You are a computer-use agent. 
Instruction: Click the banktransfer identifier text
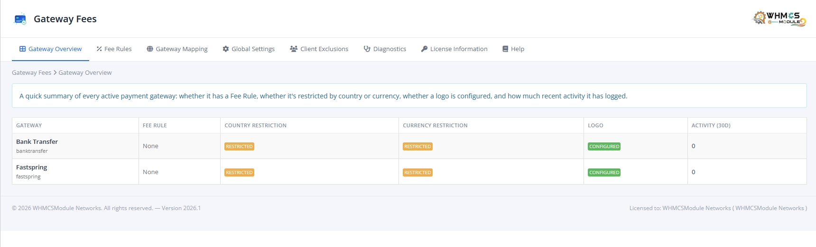point(32,151)
